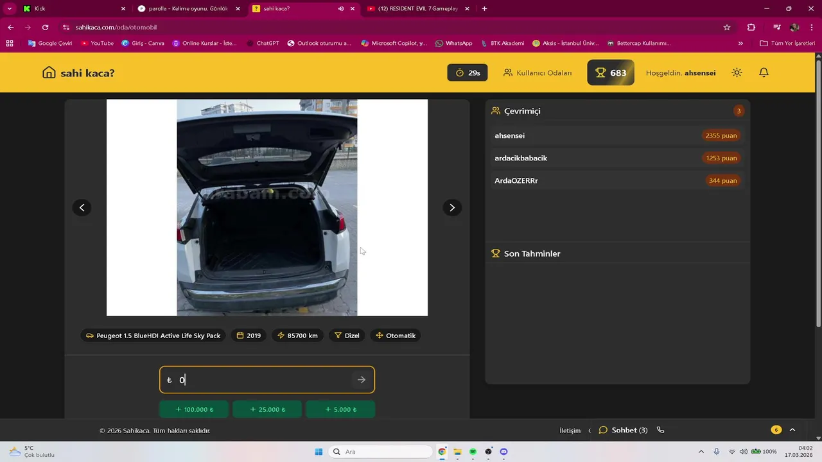Open the İletişim contact link
The image size is (822, 462).
click(x=570, y=430)
